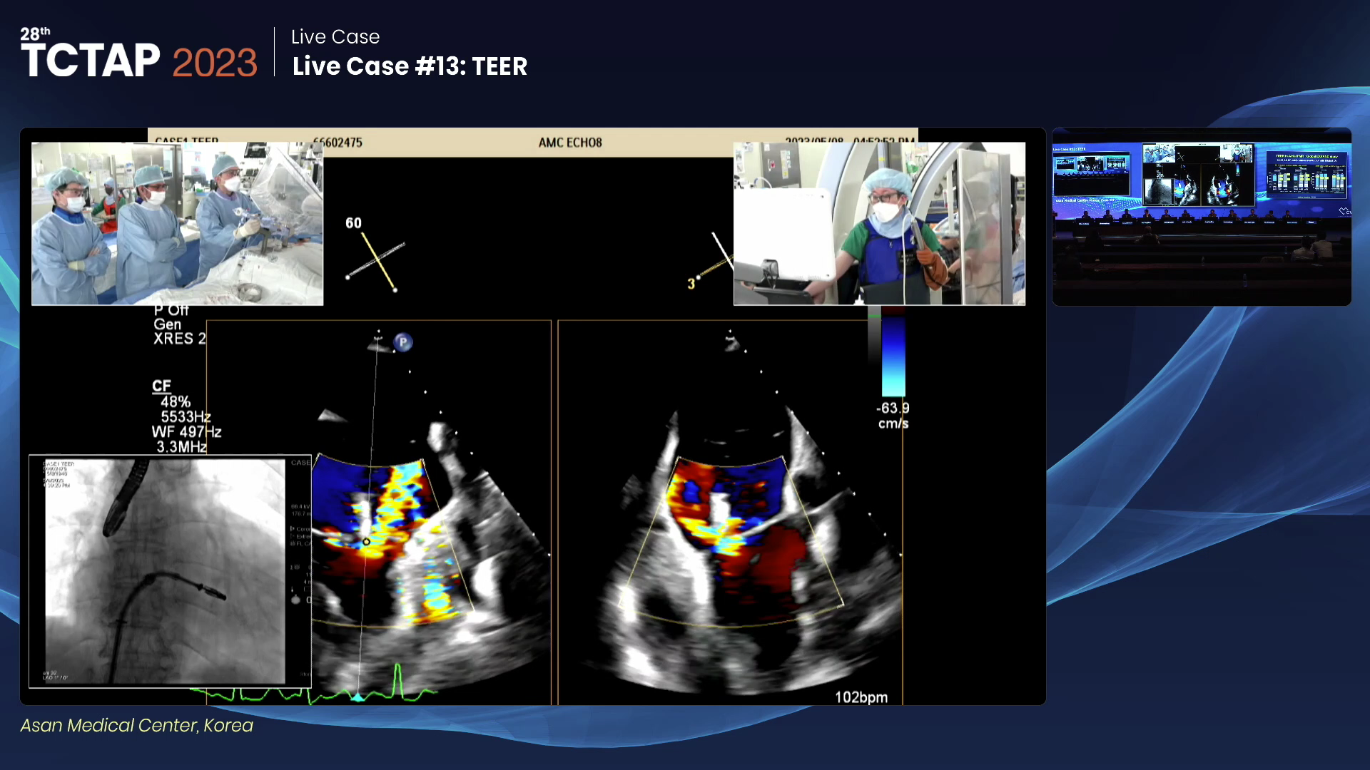
Task: Click the TCTAP 2023 logo
Action: tap(138, 54)
